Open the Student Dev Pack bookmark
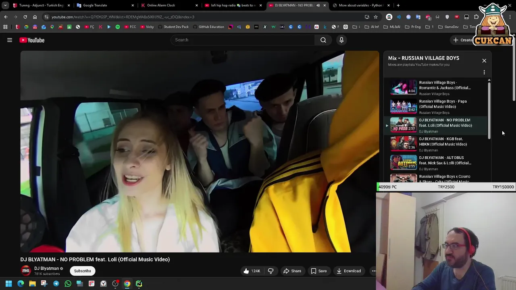The width and height of the screenshot is (516, 290). click(x=173, y=27)
